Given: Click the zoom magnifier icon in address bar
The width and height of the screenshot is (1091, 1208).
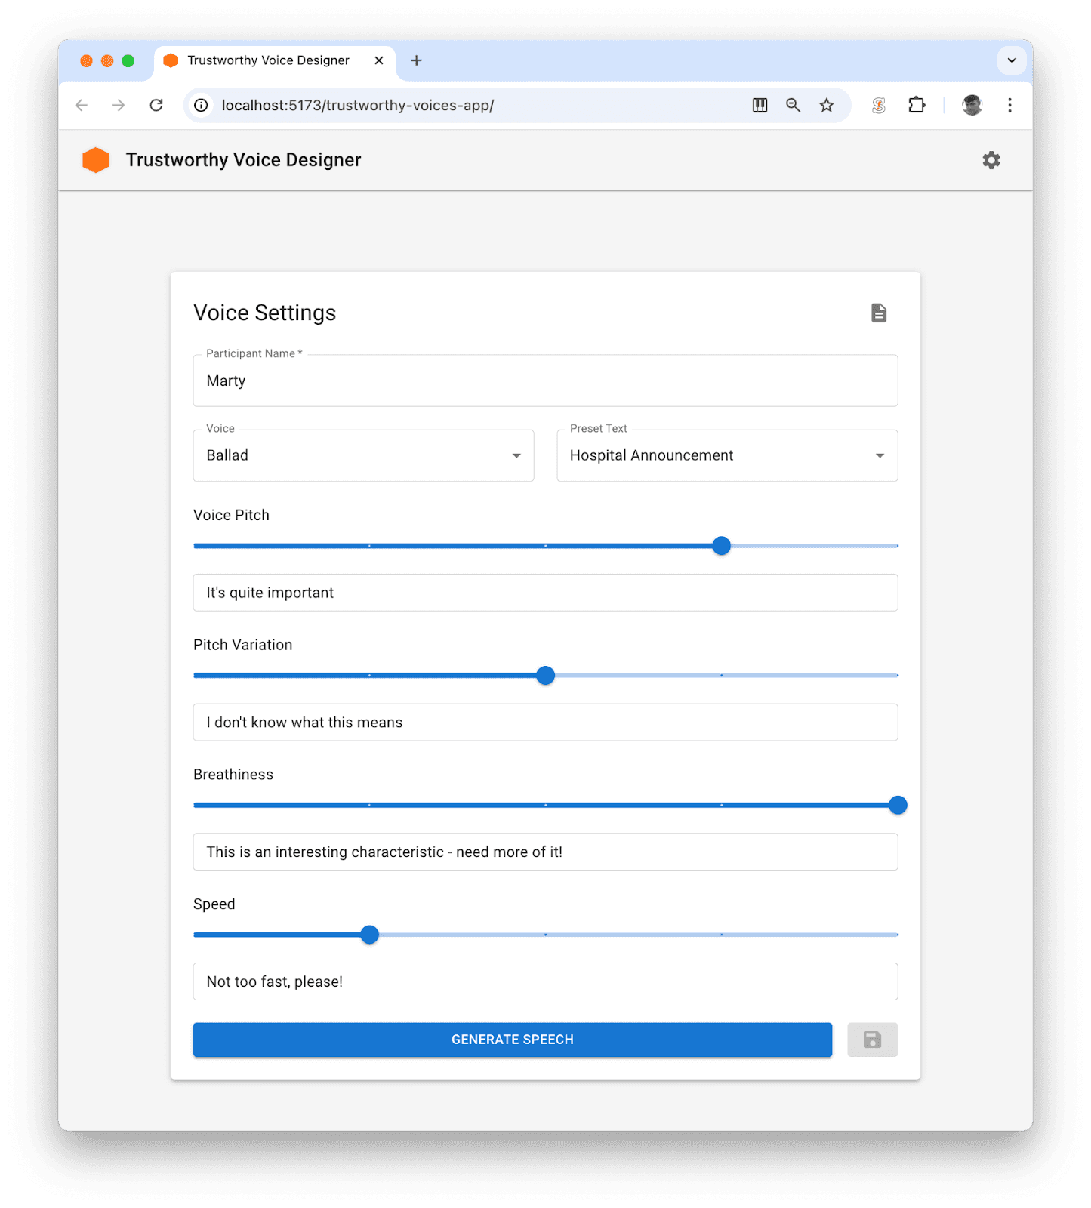Looking at the screenshot, I should pyautogui.click(x=793, y=106).
